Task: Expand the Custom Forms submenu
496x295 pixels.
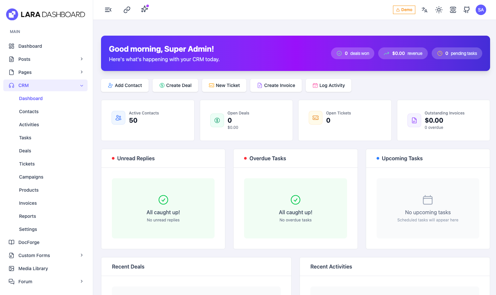Action: [x=82, y=255]
